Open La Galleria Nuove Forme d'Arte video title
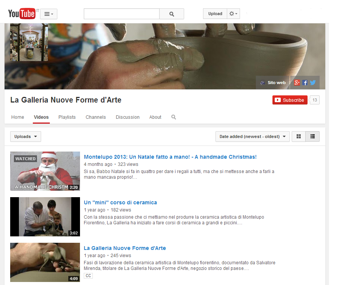 click(125, 248)
